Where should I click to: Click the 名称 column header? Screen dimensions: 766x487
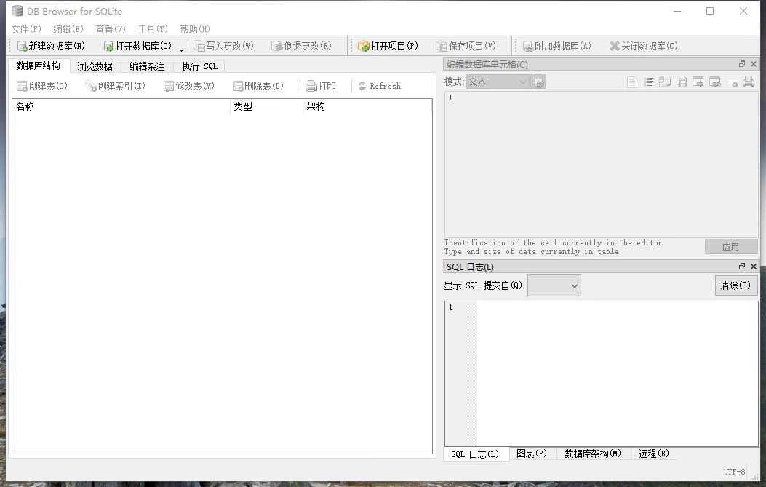pyautogui.click(x=121, y=106)
